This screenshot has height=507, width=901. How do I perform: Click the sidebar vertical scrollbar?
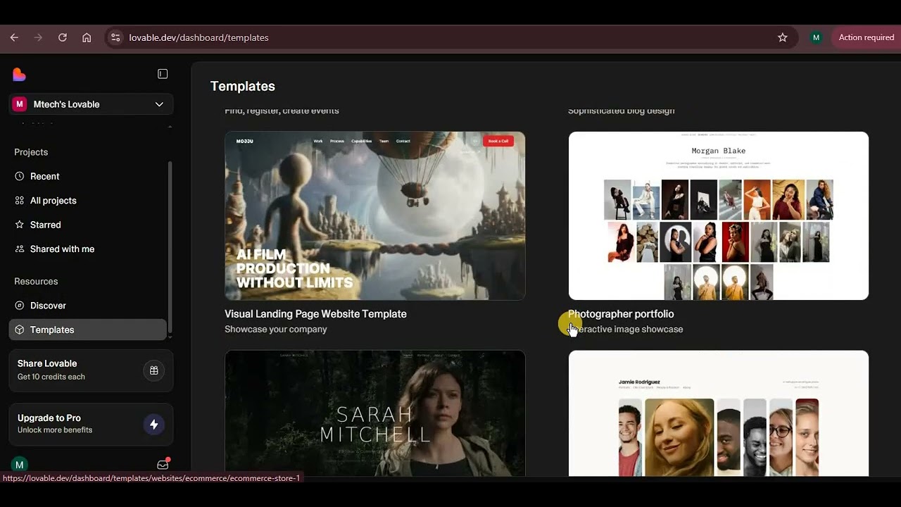(170, 246)
